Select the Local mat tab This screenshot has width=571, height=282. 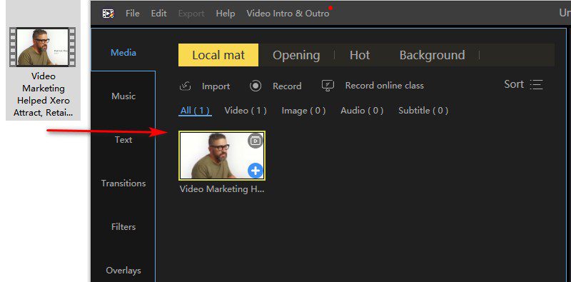[218, 55]
